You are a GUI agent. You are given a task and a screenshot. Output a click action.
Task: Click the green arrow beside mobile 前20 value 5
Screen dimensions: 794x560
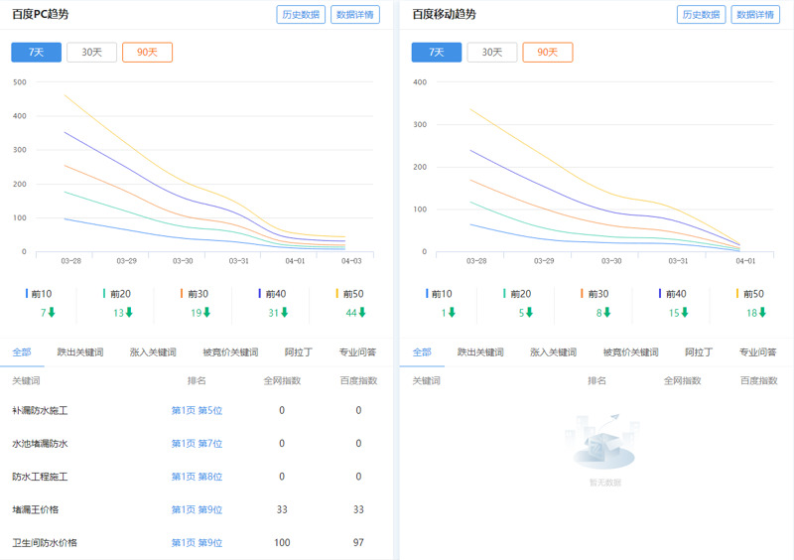pos(529,313)
